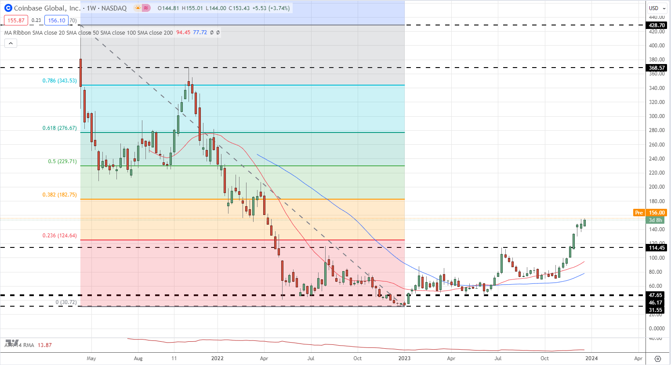
Task: Click the orange Pre market label
Action: click(x=639, y=213)
